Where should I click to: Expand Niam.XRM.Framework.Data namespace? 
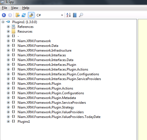(x=8, y=46)
